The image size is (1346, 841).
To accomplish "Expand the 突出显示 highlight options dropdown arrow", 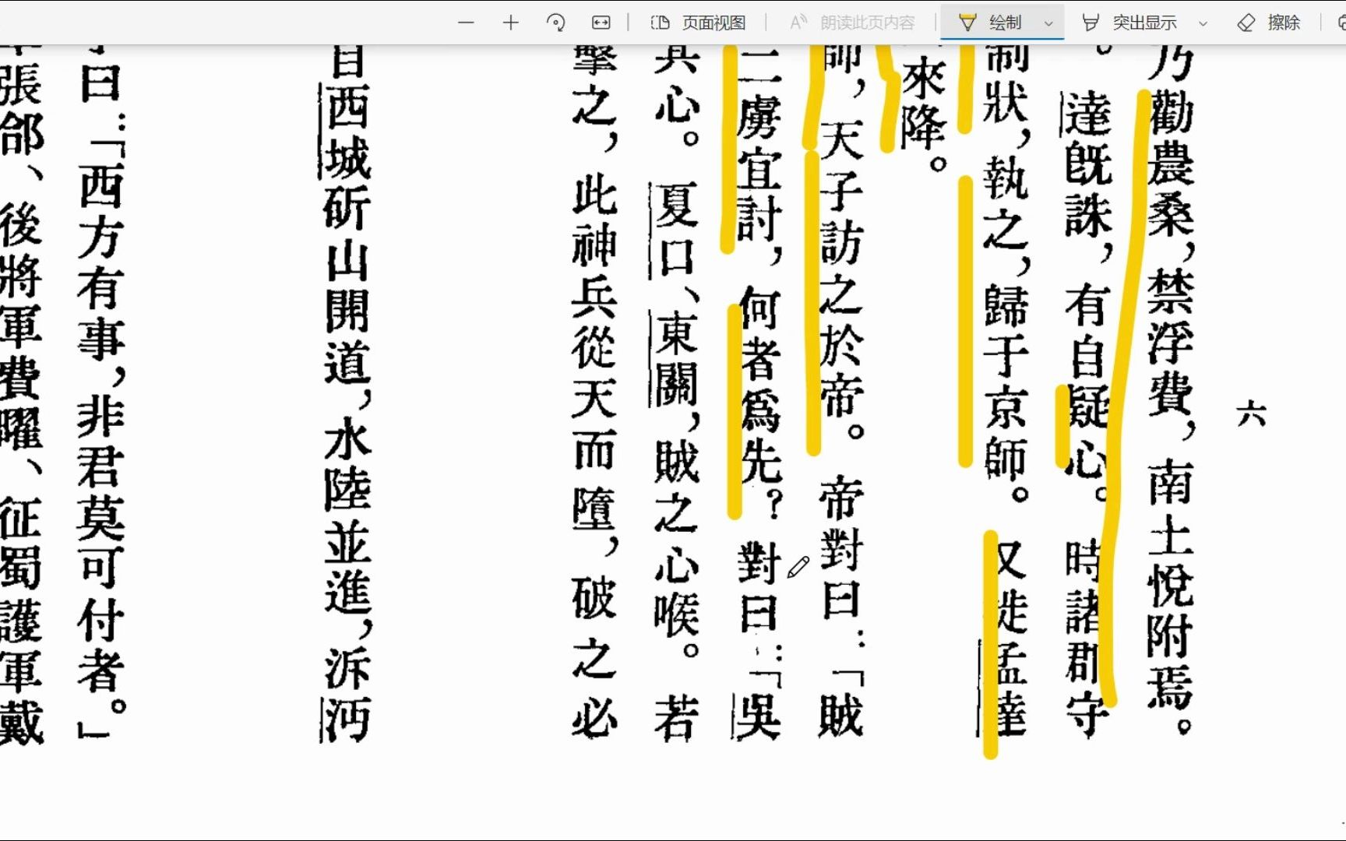I will click(x=1203, y=23).
